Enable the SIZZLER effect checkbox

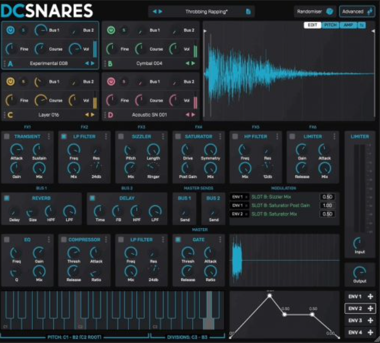120,136
